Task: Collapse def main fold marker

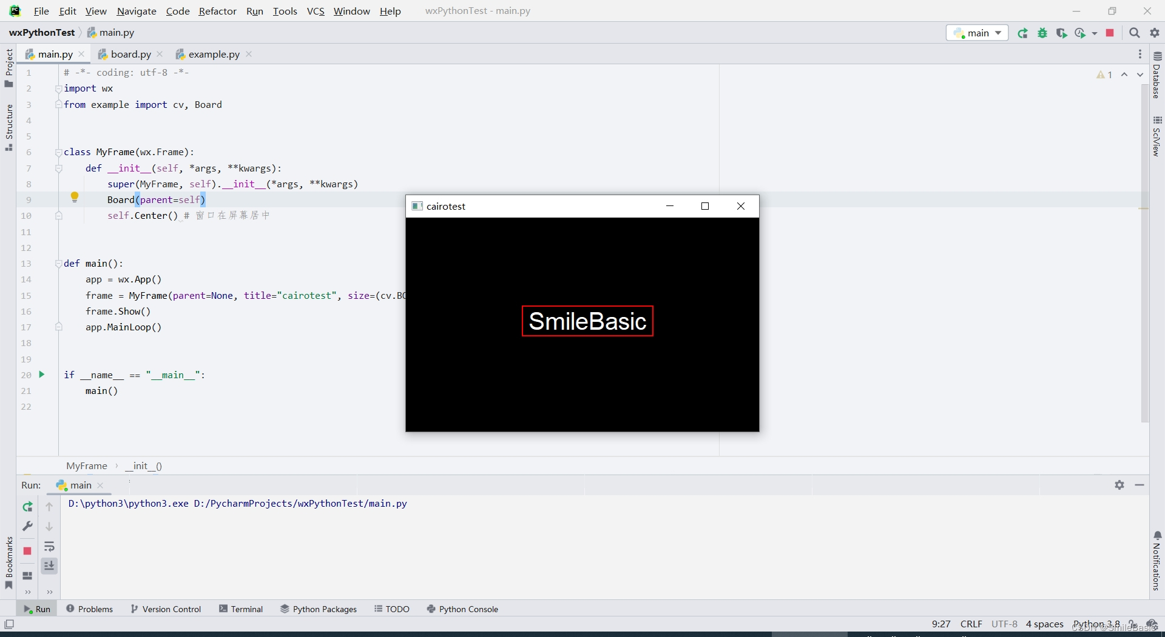Action: point(59,264)
